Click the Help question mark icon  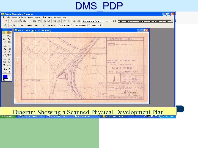(114, 21)
